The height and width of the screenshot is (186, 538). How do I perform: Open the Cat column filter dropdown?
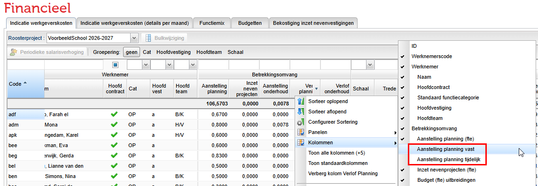click(x=146, y=65)
